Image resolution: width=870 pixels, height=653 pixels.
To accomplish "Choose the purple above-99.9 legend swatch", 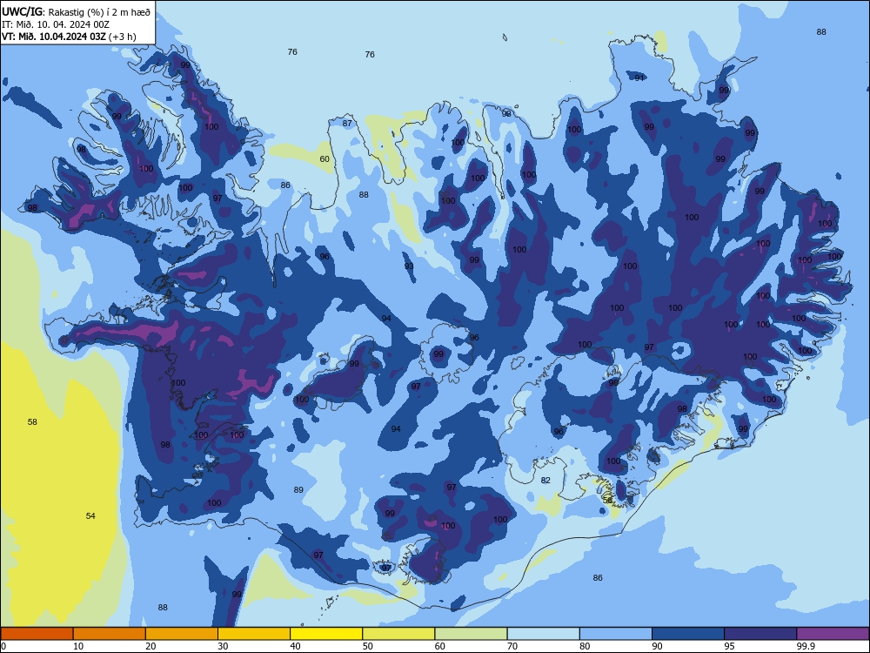I will pyautogui.click(x=833, y=634).
